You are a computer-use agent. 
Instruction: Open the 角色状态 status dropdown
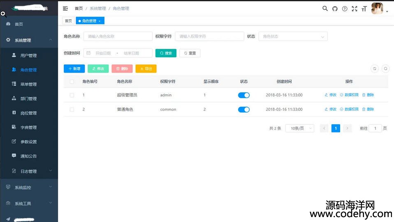(293, 37)
